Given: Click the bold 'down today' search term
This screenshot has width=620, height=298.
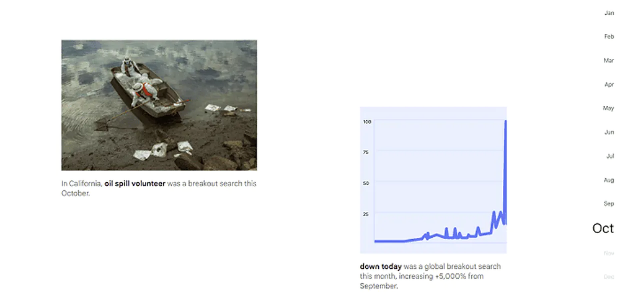Looking at the screenshot, I should (x=381, y=267).
